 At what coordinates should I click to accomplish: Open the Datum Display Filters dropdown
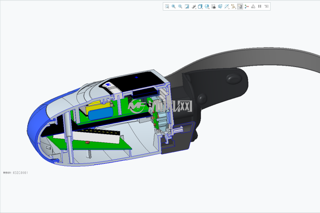coord(227,7)
